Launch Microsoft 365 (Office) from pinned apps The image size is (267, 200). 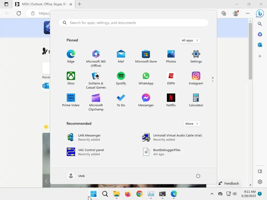click(x=96, y=59)
